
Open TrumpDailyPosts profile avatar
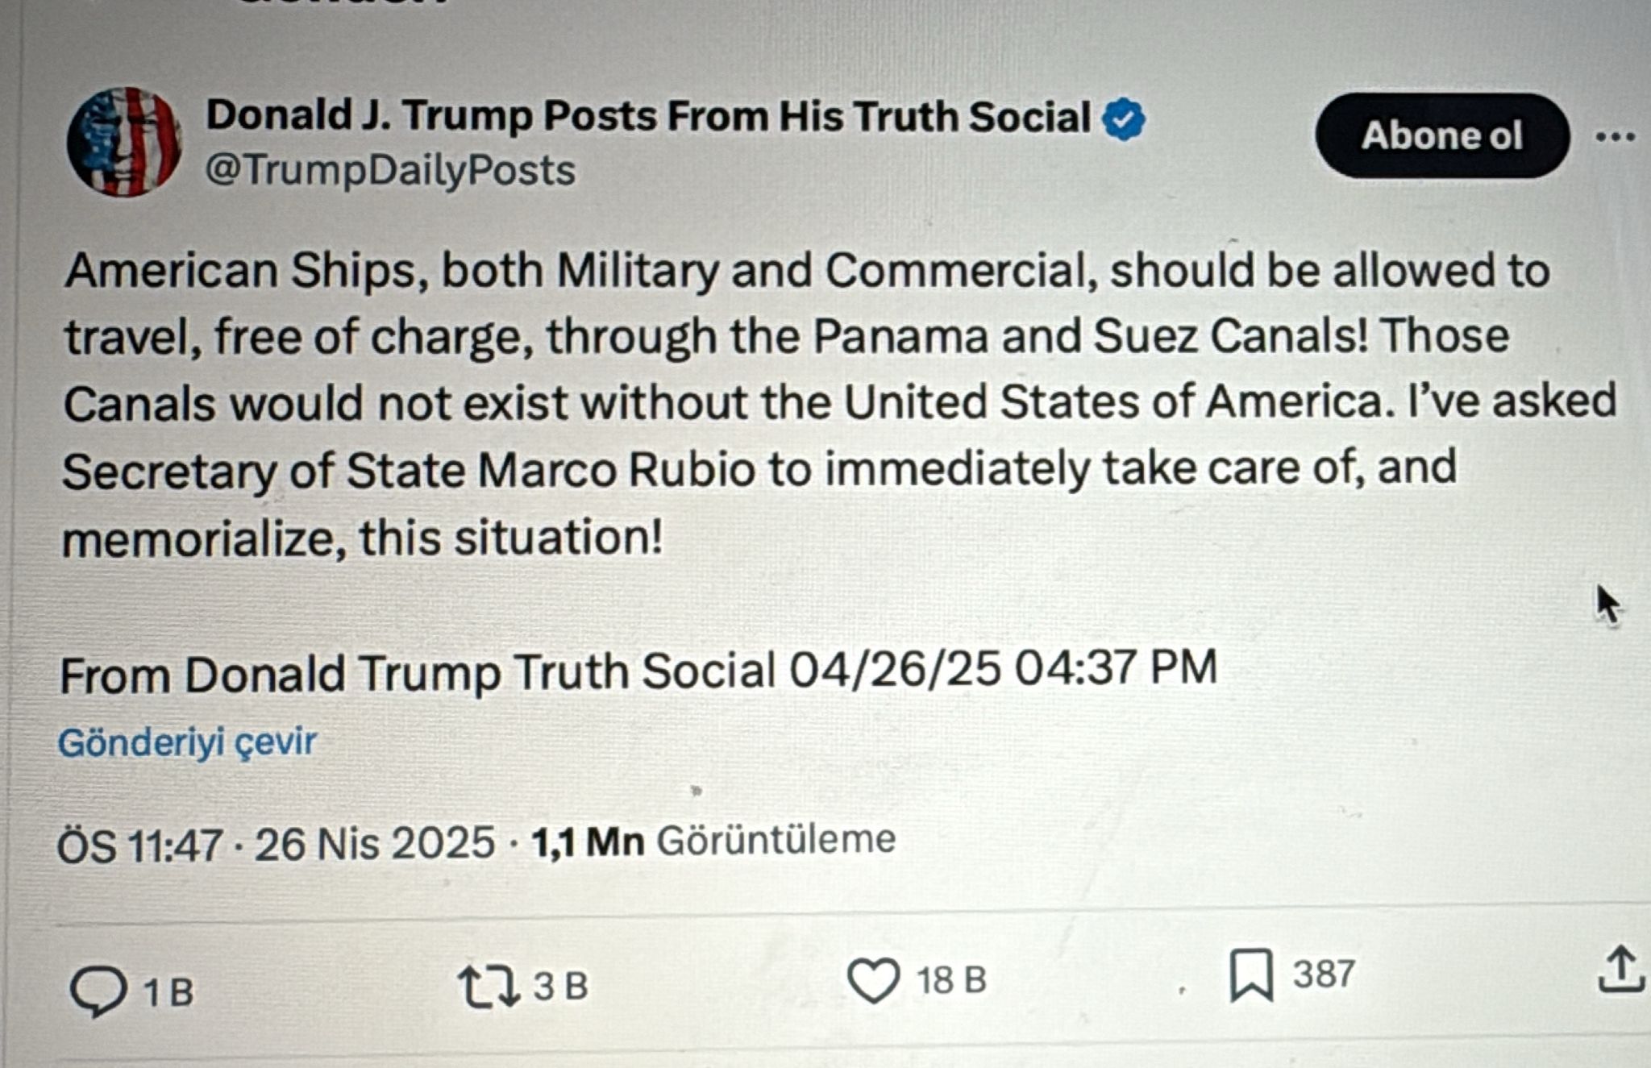pos(123,142)
